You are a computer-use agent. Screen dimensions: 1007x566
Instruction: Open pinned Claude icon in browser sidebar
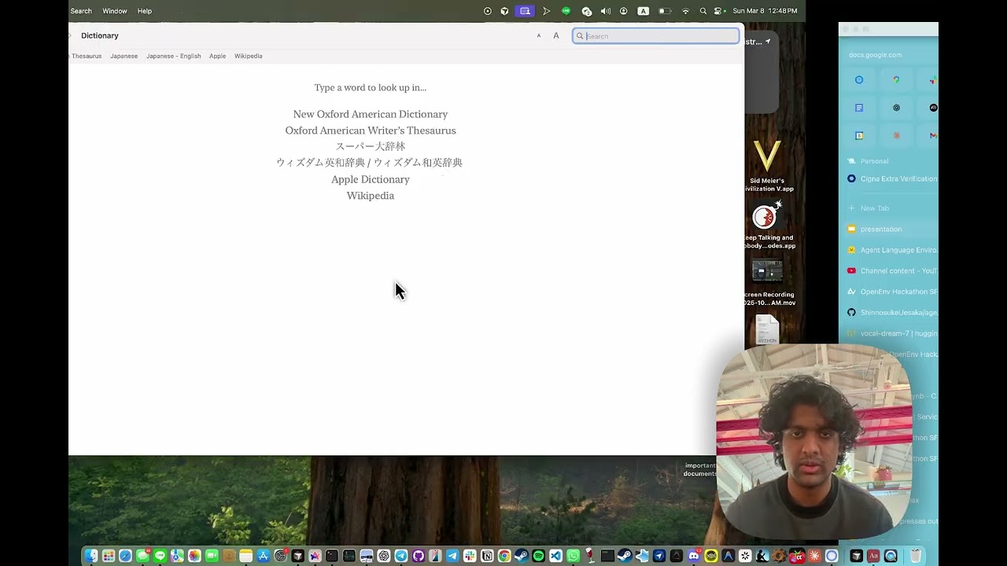click(x=896, y=136)
